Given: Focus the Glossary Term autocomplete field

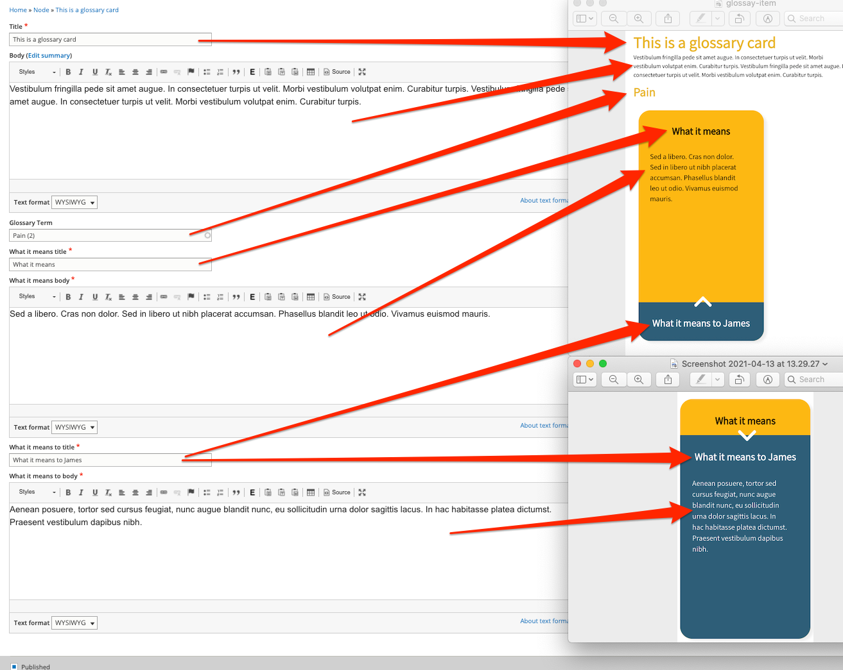Looking at the screenshot, I should [x=110, y=235].
